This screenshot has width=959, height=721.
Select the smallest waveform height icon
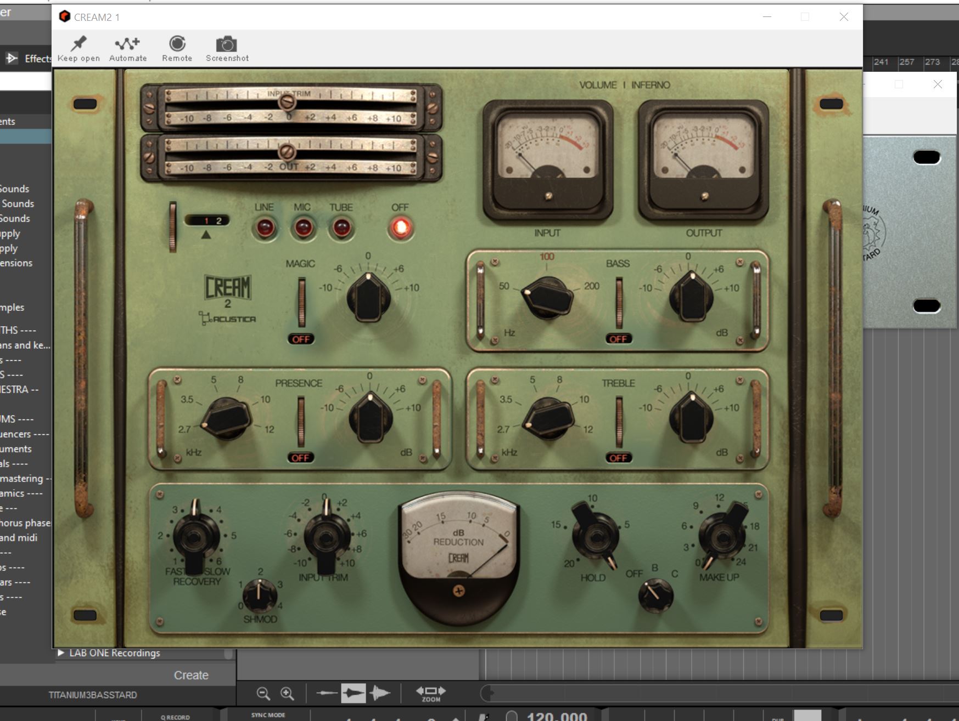pyautogui.click(x=327, y=694)
